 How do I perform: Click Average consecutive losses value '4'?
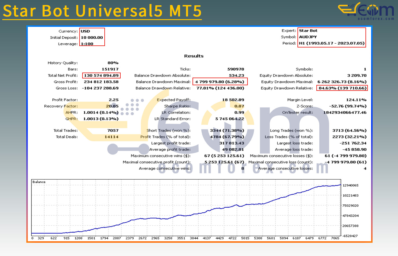coord(365,169)
